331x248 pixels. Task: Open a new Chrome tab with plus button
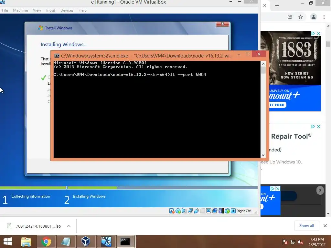[277, 5]
